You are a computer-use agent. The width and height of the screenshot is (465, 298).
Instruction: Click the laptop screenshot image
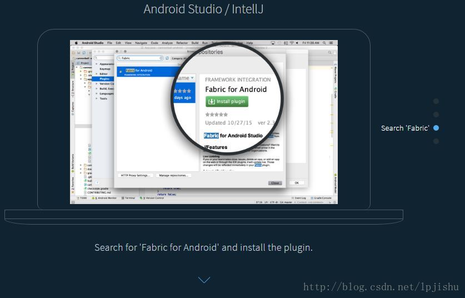coord(204,122)
